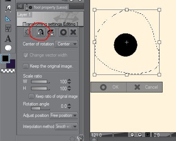Toggle Change vector width checkbox
This screenshot has width=176, height=141.
coord(26,55)
